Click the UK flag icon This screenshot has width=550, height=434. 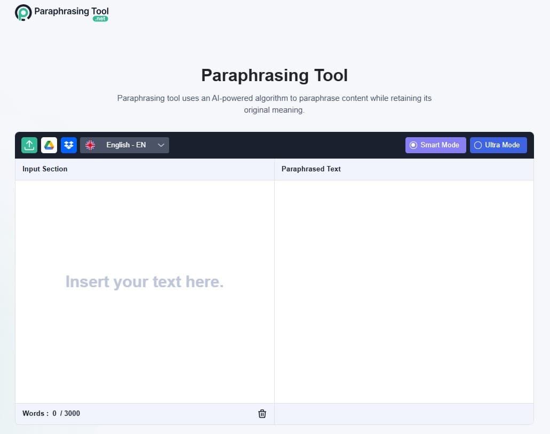[x=90, y=145]
